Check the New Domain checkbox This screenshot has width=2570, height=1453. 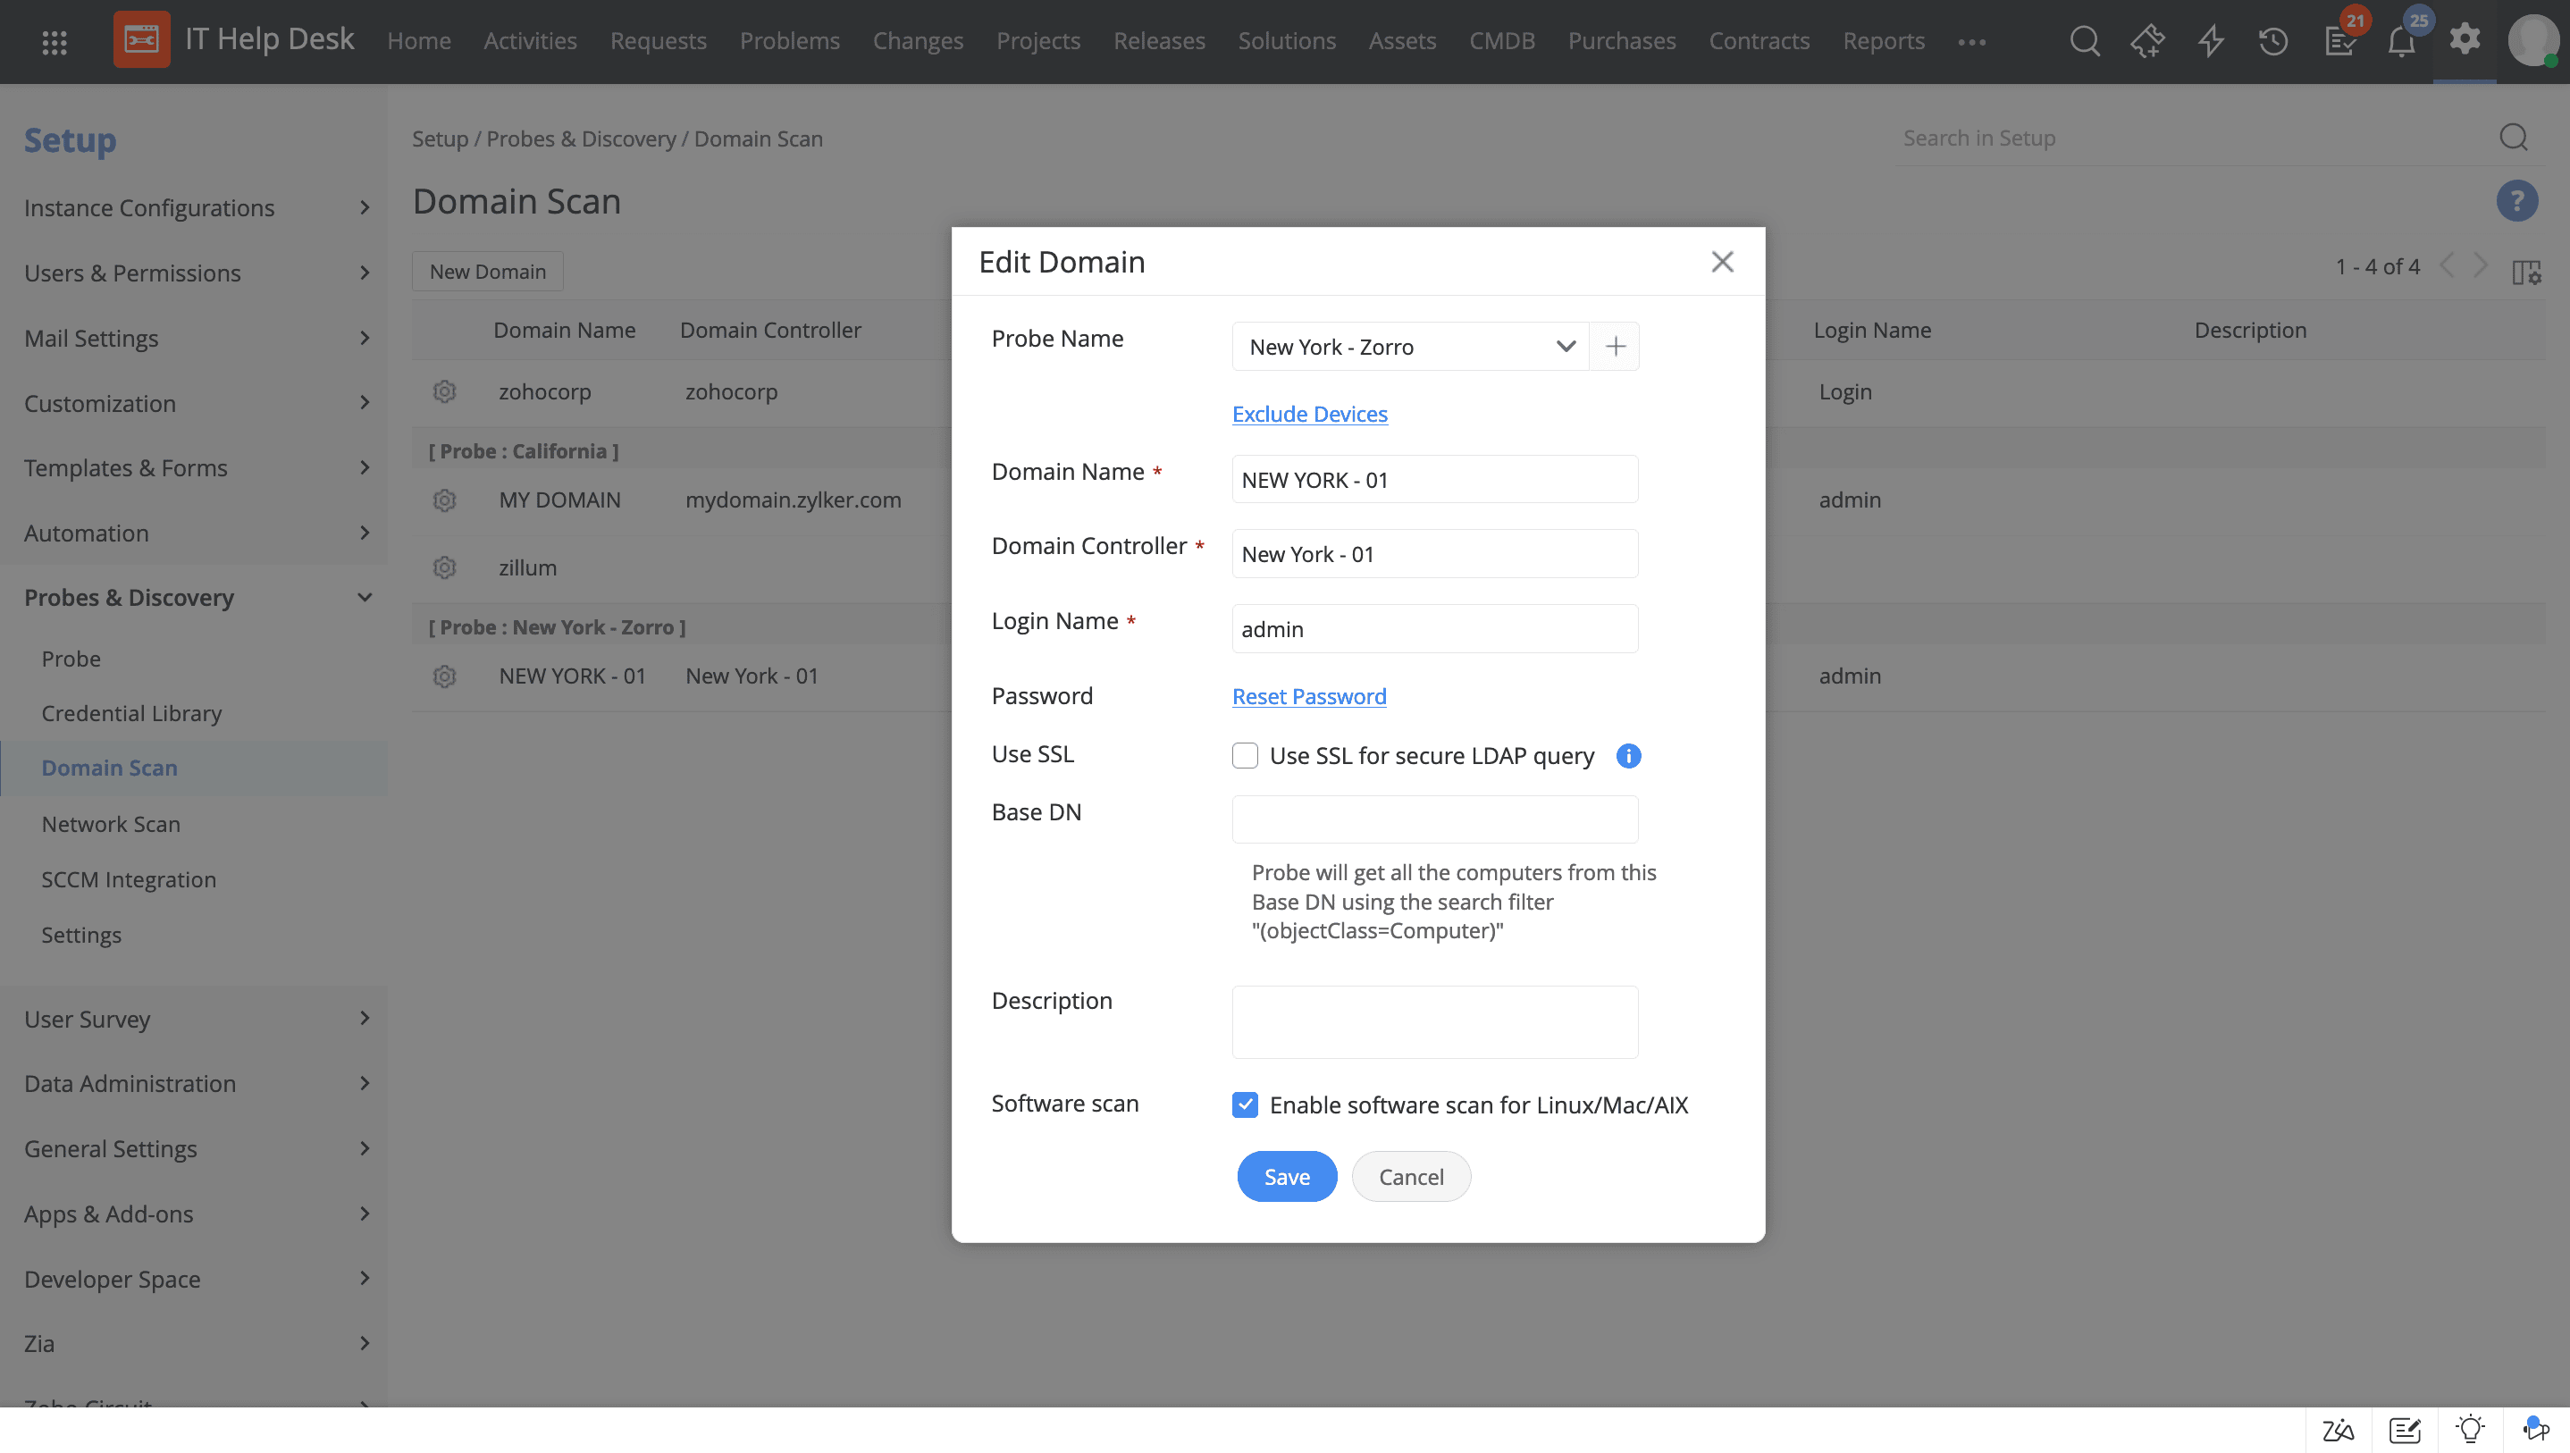coord(487,270)
